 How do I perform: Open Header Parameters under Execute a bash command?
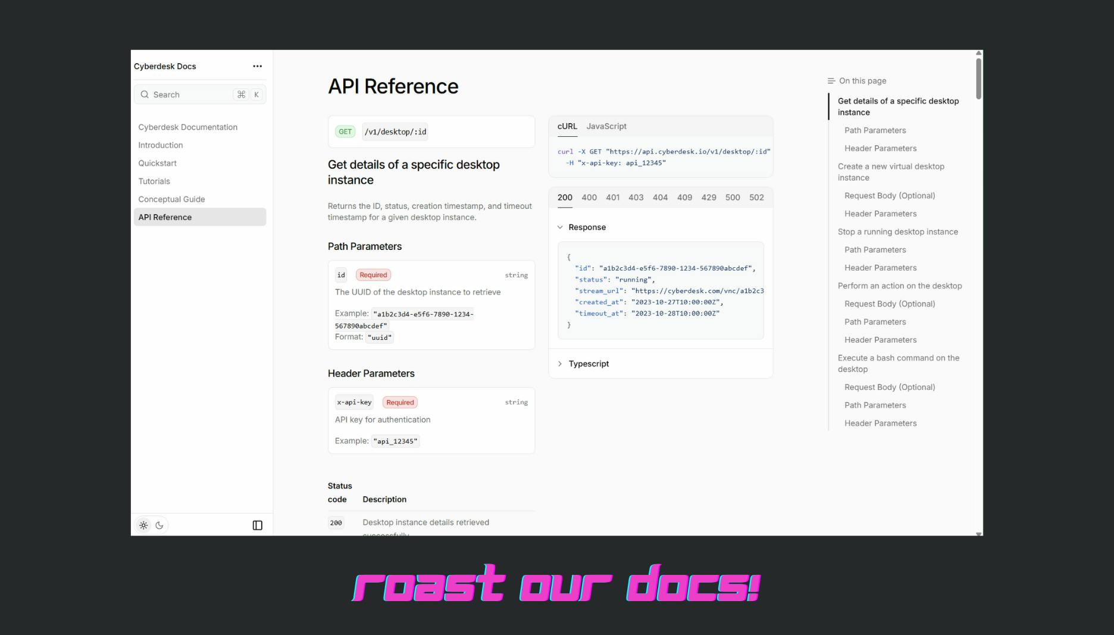pyautogui.click(x=880, y=423)
